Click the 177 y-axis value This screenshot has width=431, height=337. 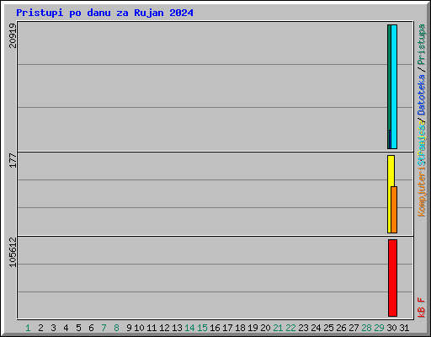pyautogui.click(x=13, y=161)
